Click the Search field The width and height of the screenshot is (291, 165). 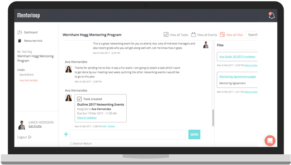coord(252,34)
